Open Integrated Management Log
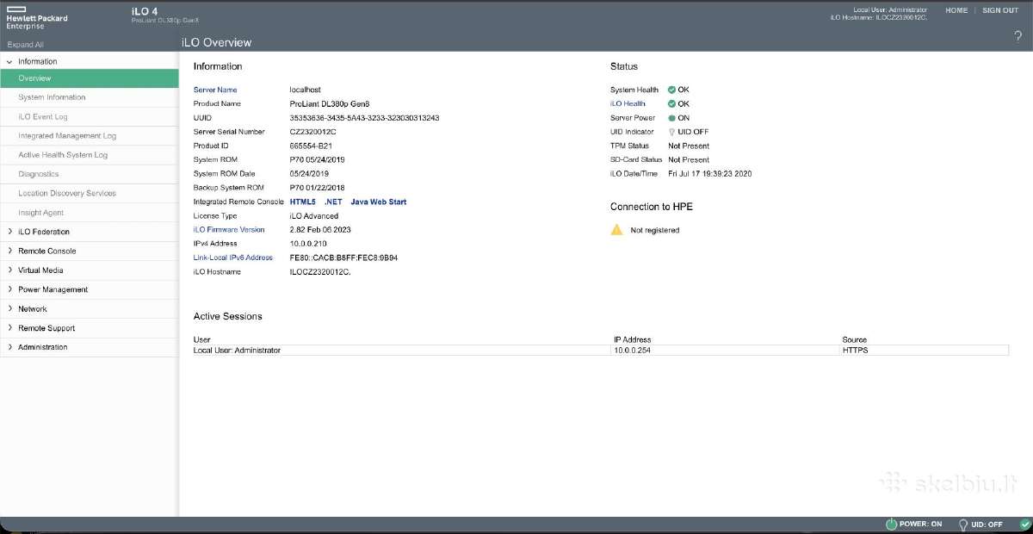This screenshot has height=534, width=1033. 67,136
